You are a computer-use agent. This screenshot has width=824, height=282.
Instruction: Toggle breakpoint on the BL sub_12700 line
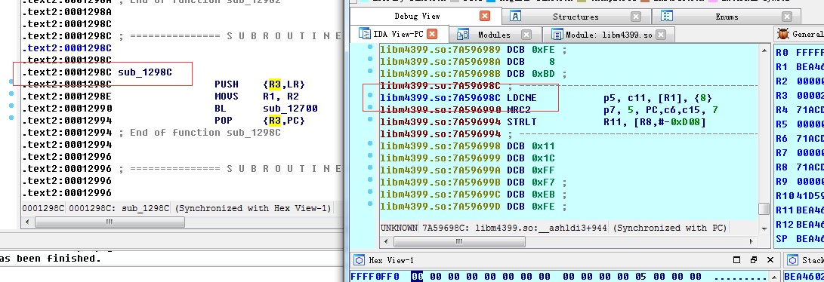point(11,106)
